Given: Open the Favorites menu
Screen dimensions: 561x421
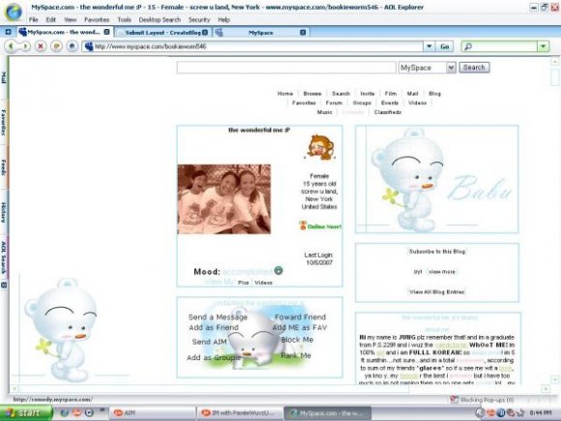Looking at the screenshot, I should (x=97, y=19).
